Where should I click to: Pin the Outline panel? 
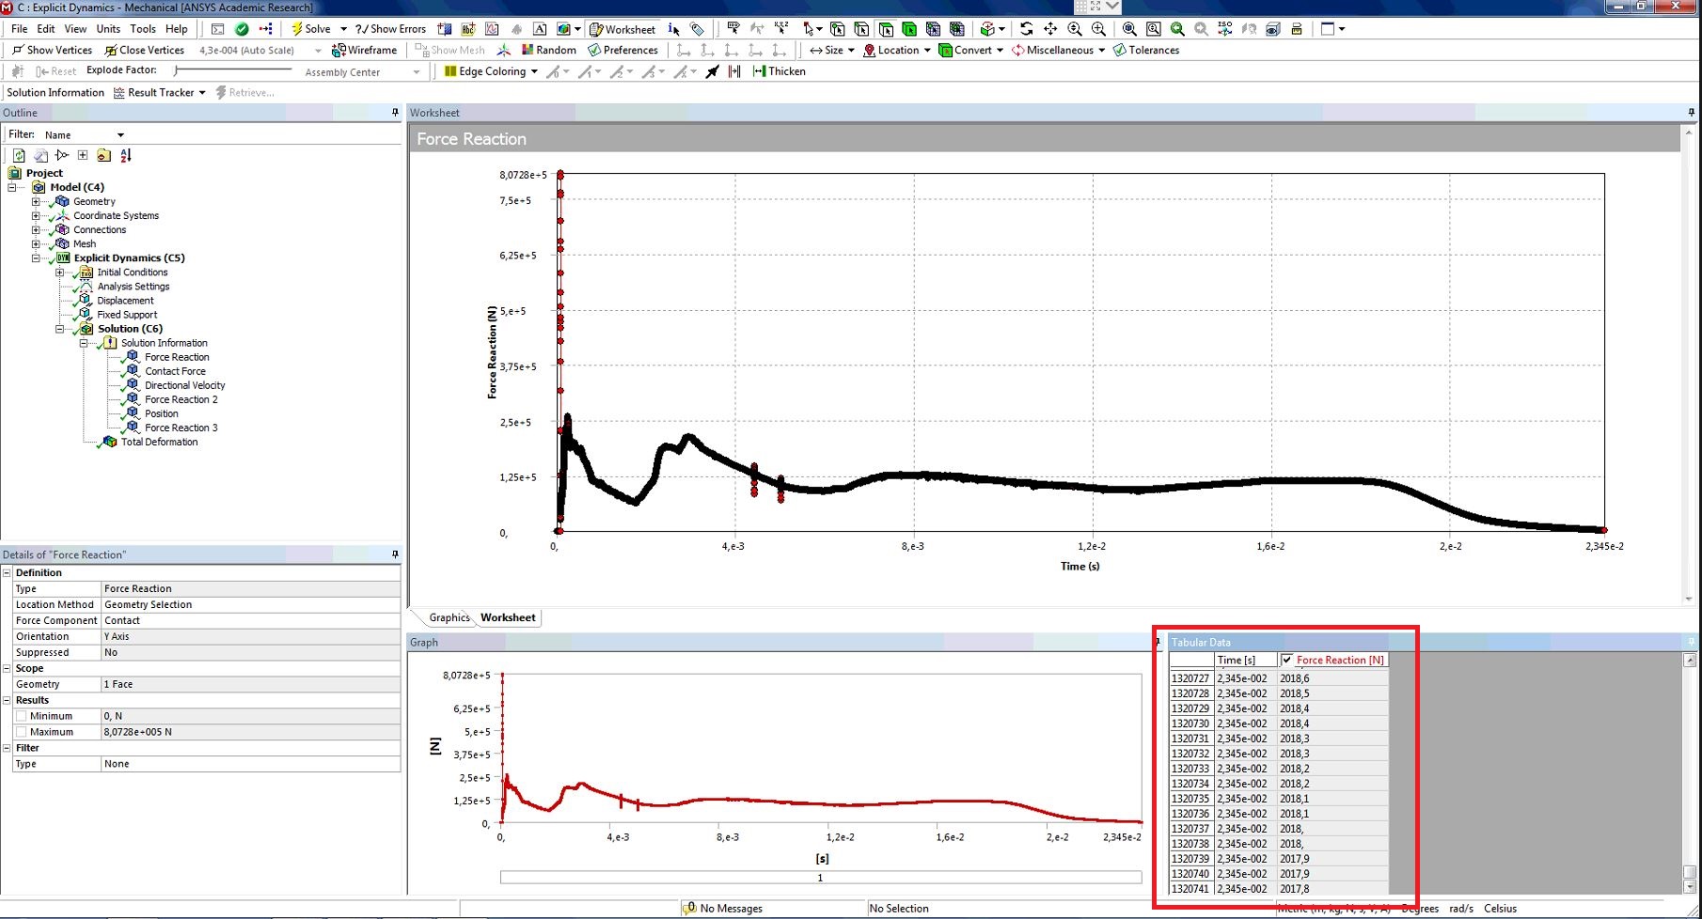pos(395,113)
